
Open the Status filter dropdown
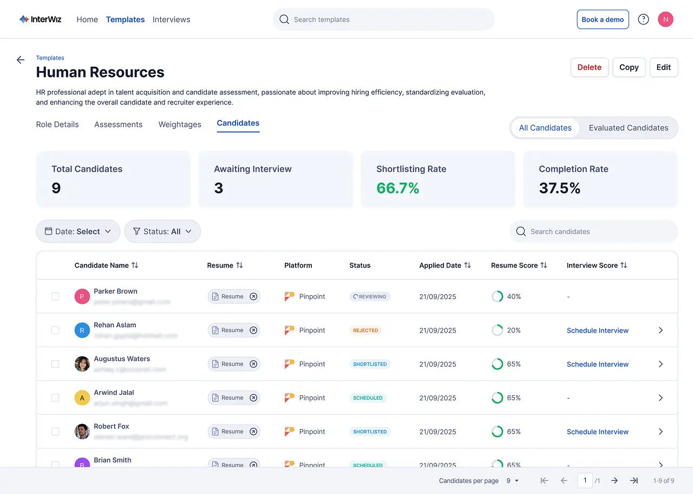(162, 231)
